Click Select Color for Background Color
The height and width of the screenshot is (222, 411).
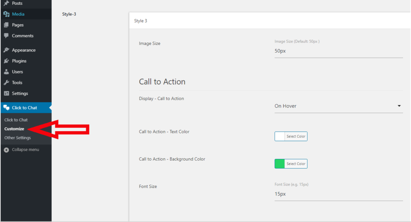296,164
